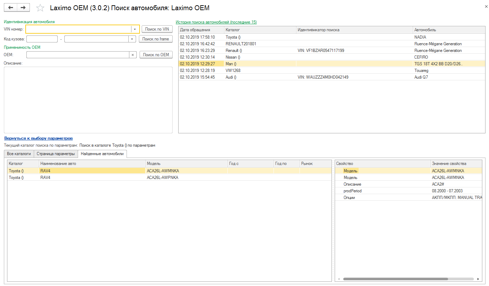Image resolution: width=489 pixels, height=286 pixels.
Task: Select RAV4 row with model ACA26L-AWPNKA
Action: click(169, 178)
